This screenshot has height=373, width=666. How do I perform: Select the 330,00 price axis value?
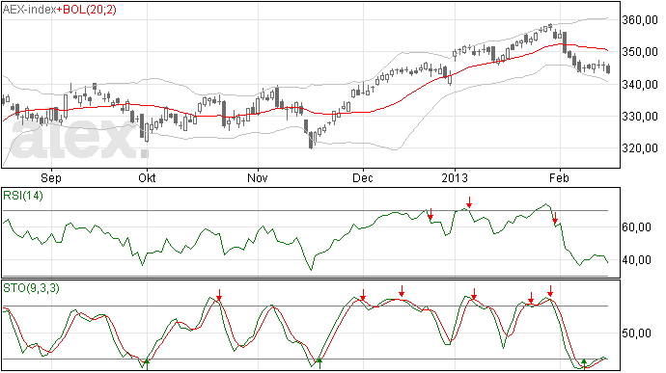[x=640, y=117]
